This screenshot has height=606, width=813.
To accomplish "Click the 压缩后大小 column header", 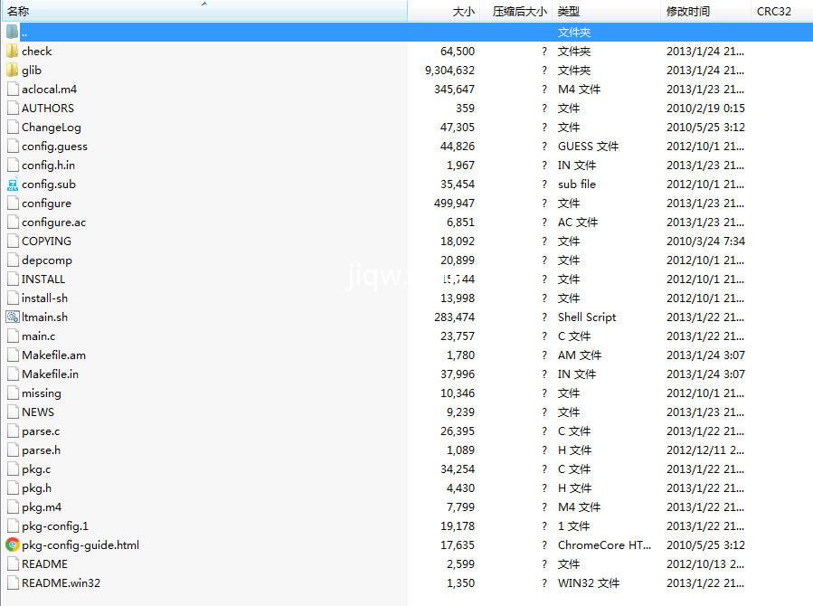I will pos(519,11).
